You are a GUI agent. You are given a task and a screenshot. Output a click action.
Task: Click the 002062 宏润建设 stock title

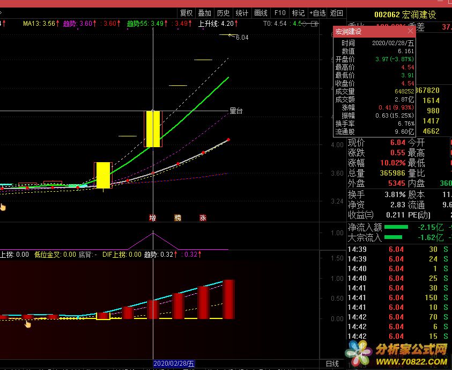point(405,15)
